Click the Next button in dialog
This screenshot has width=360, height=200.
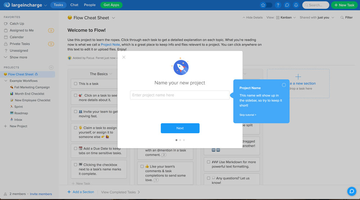tap(180, 128)
